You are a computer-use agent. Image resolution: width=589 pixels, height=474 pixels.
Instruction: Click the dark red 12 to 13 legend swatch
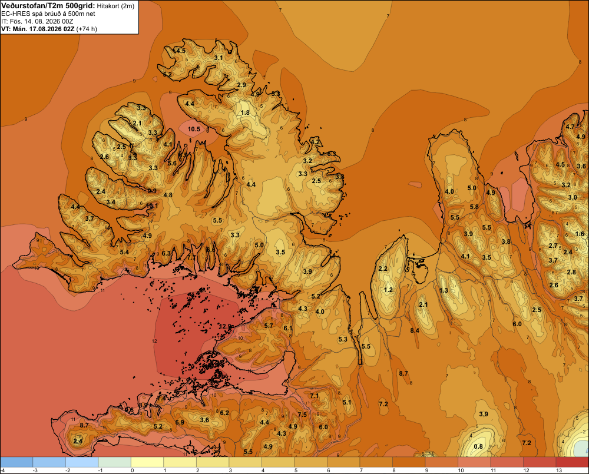tap(540, 462)
